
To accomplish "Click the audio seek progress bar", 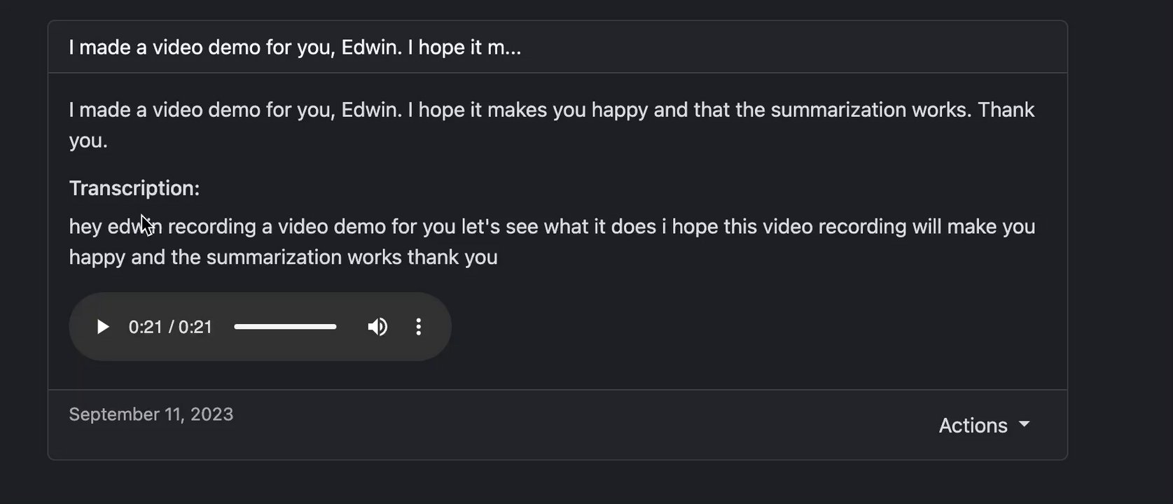I will (285, 327).
